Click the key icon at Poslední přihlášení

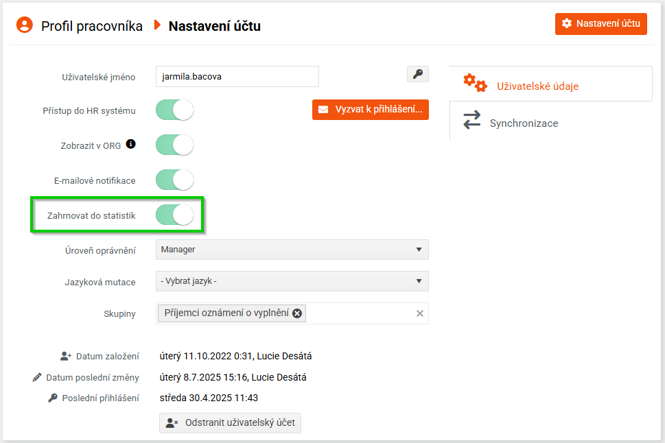pyautogui.click(x=53, y=398)
